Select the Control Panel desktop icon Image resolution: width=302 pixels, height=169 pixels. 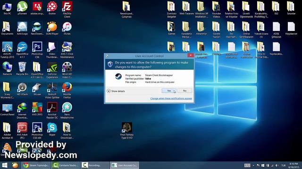coord(7,109)
